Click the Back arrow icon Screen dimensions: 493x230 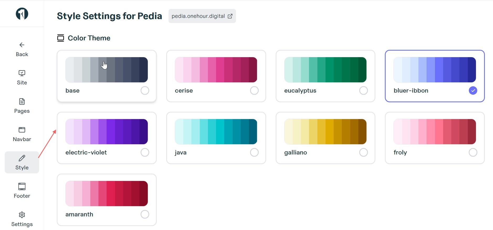(x=22, y=45)
